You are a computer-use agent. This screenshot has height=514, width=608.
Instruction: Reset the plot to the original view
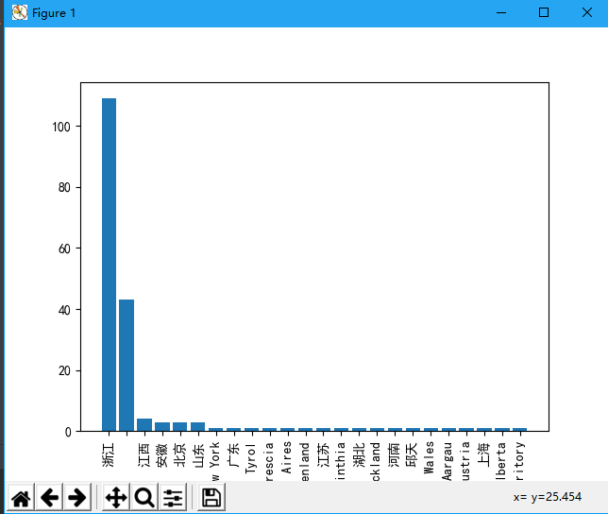[x=21, y=497]
